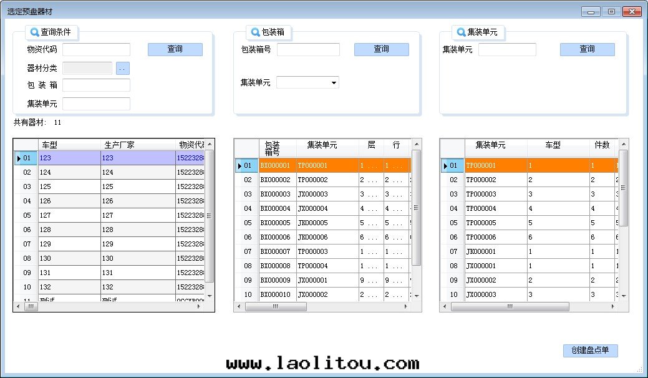The image size is (648, 378).
Task: Click the magnifier icon beside 查询条件
Action: pos(35,32)
